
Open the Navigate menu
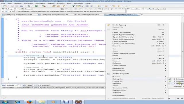point(40,3)
